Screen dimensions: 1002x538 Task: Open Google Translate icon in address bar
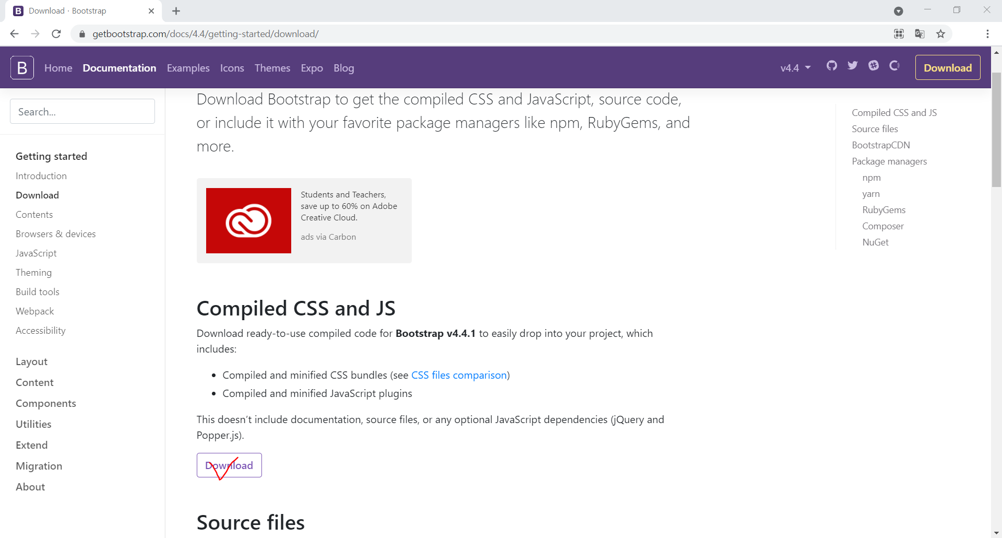(x=920, y=34)
